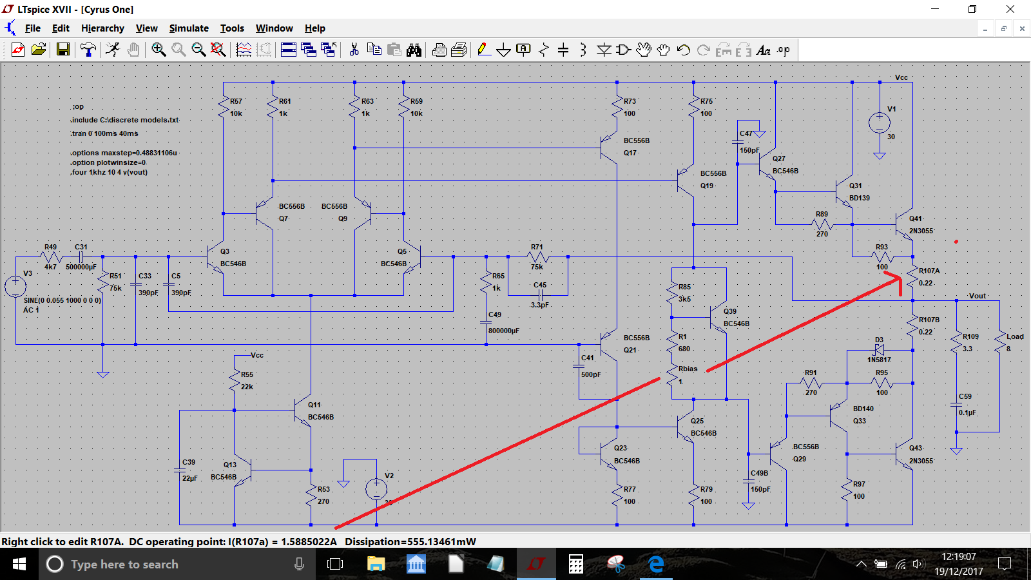Click the Halt simulation hand icon
The width and height of the screenshot is (1031, 580).
(133, 50)
